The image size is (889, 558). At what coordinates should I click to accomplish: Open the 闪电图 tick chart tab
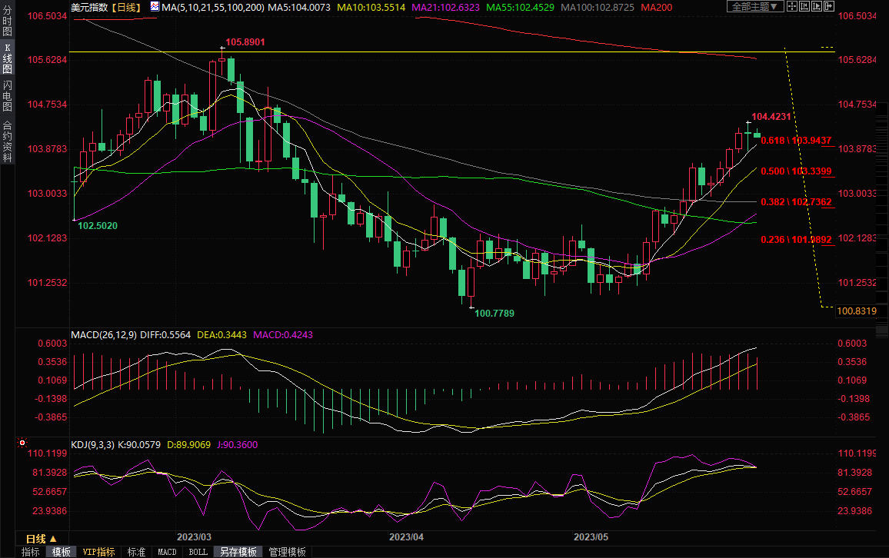pyautogui.click(x=8, y=96)
